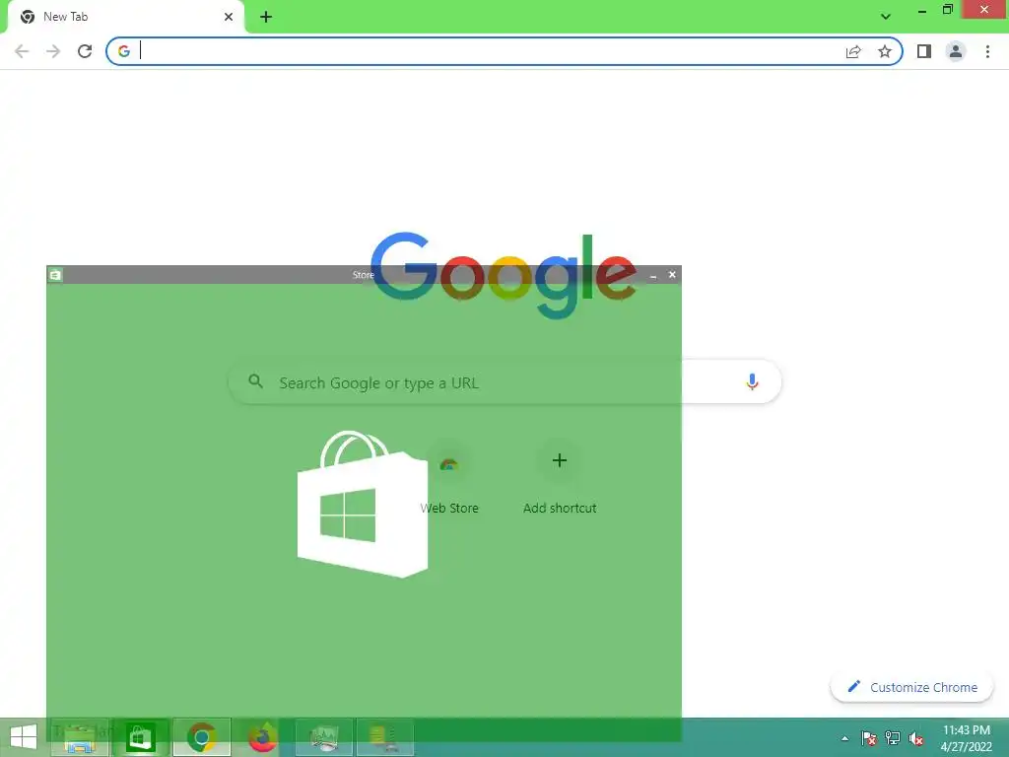The width and height of the screenshot is (1009, 757).
Task: Open the Web Store shortcut
Action: (x=449, y=480)
